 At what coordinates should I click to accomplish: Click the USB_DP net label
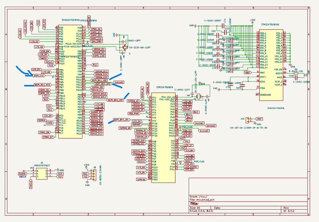(x=43, y=54)
